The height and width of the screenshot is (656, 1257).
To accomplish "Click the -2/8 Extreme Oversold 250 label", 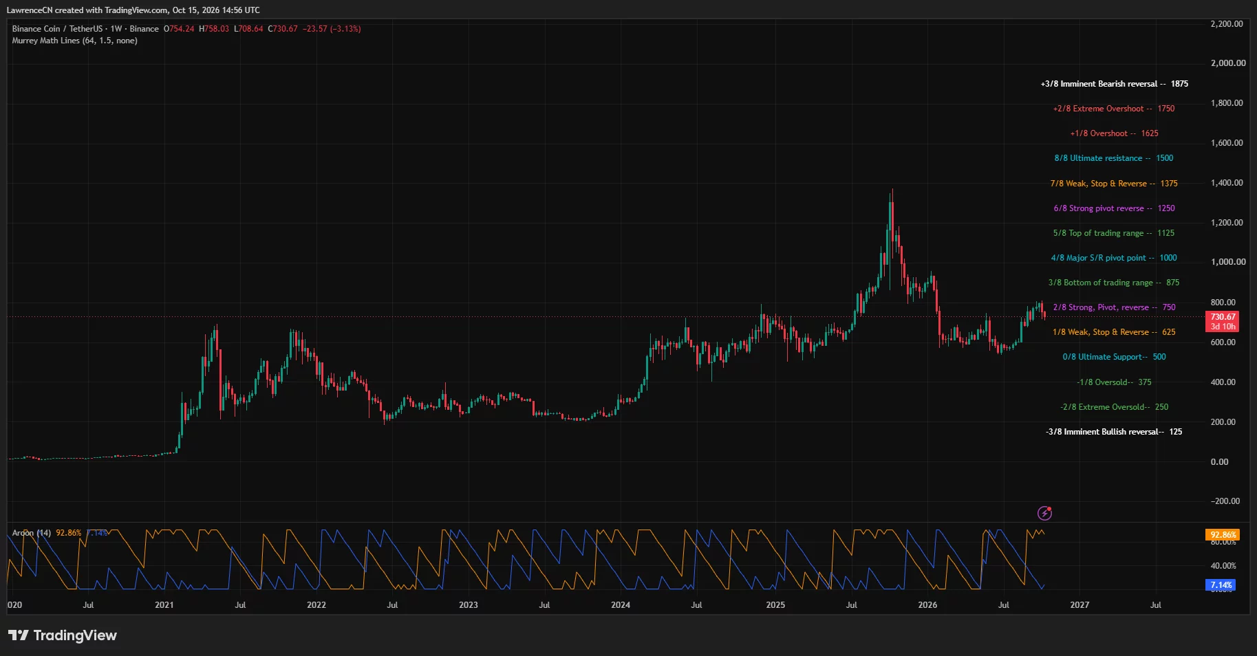I will 1114,407.
